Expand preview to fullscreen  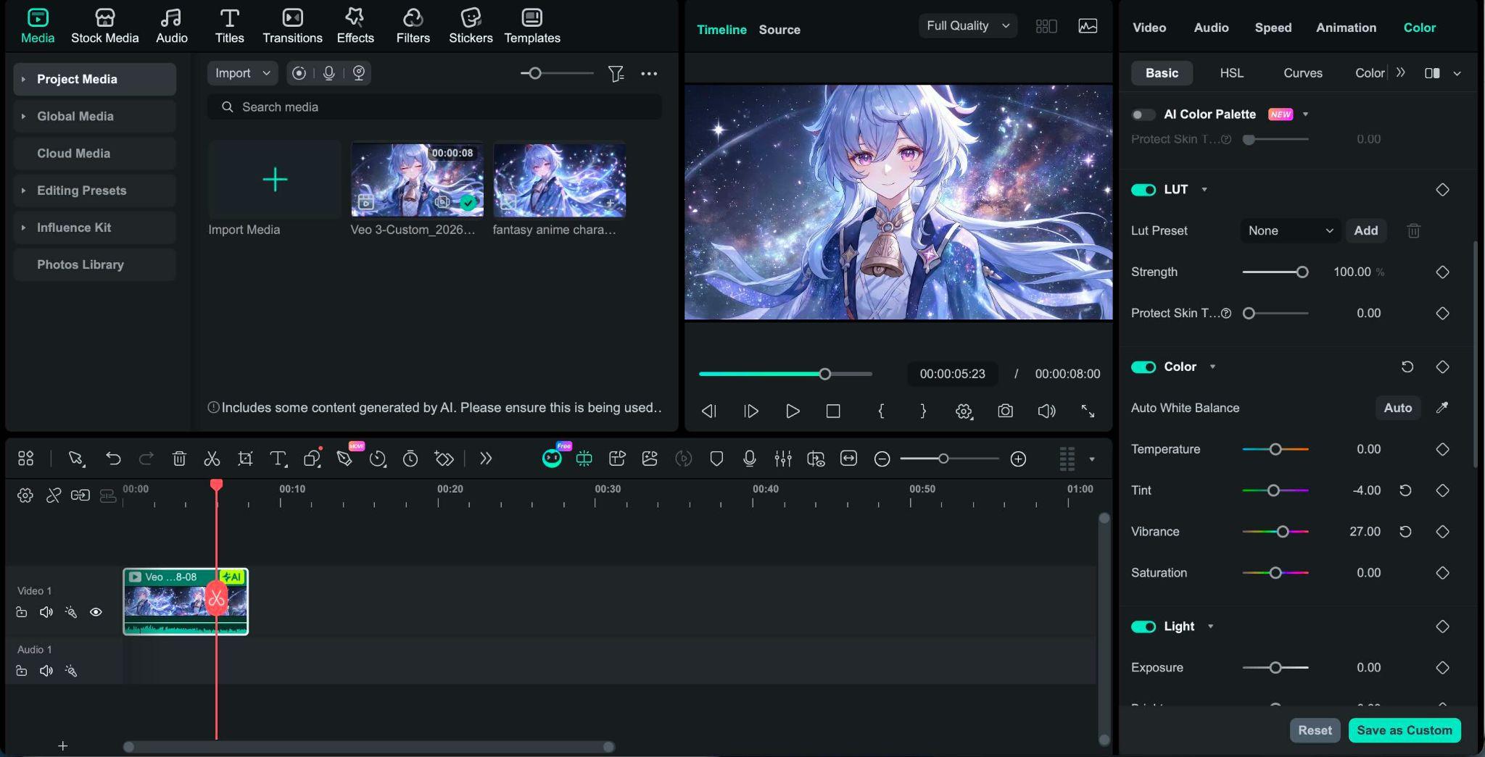coord(1088,411)
